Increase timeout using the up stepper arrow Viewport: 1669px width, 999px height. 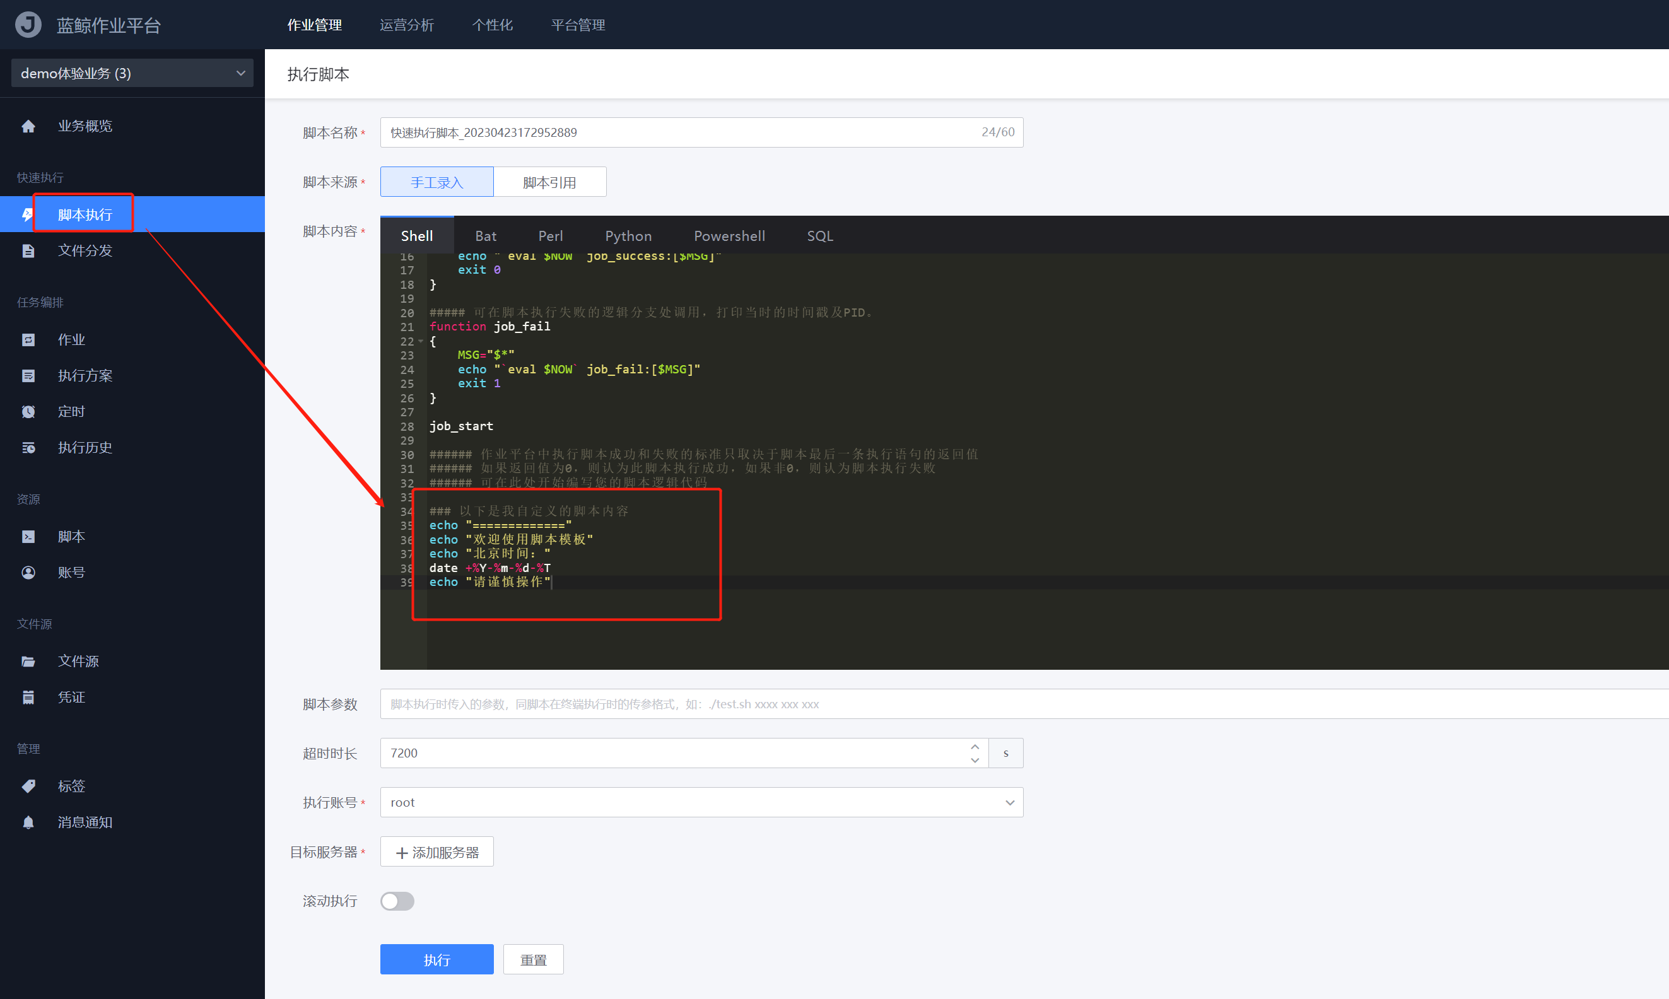point(975,747)
